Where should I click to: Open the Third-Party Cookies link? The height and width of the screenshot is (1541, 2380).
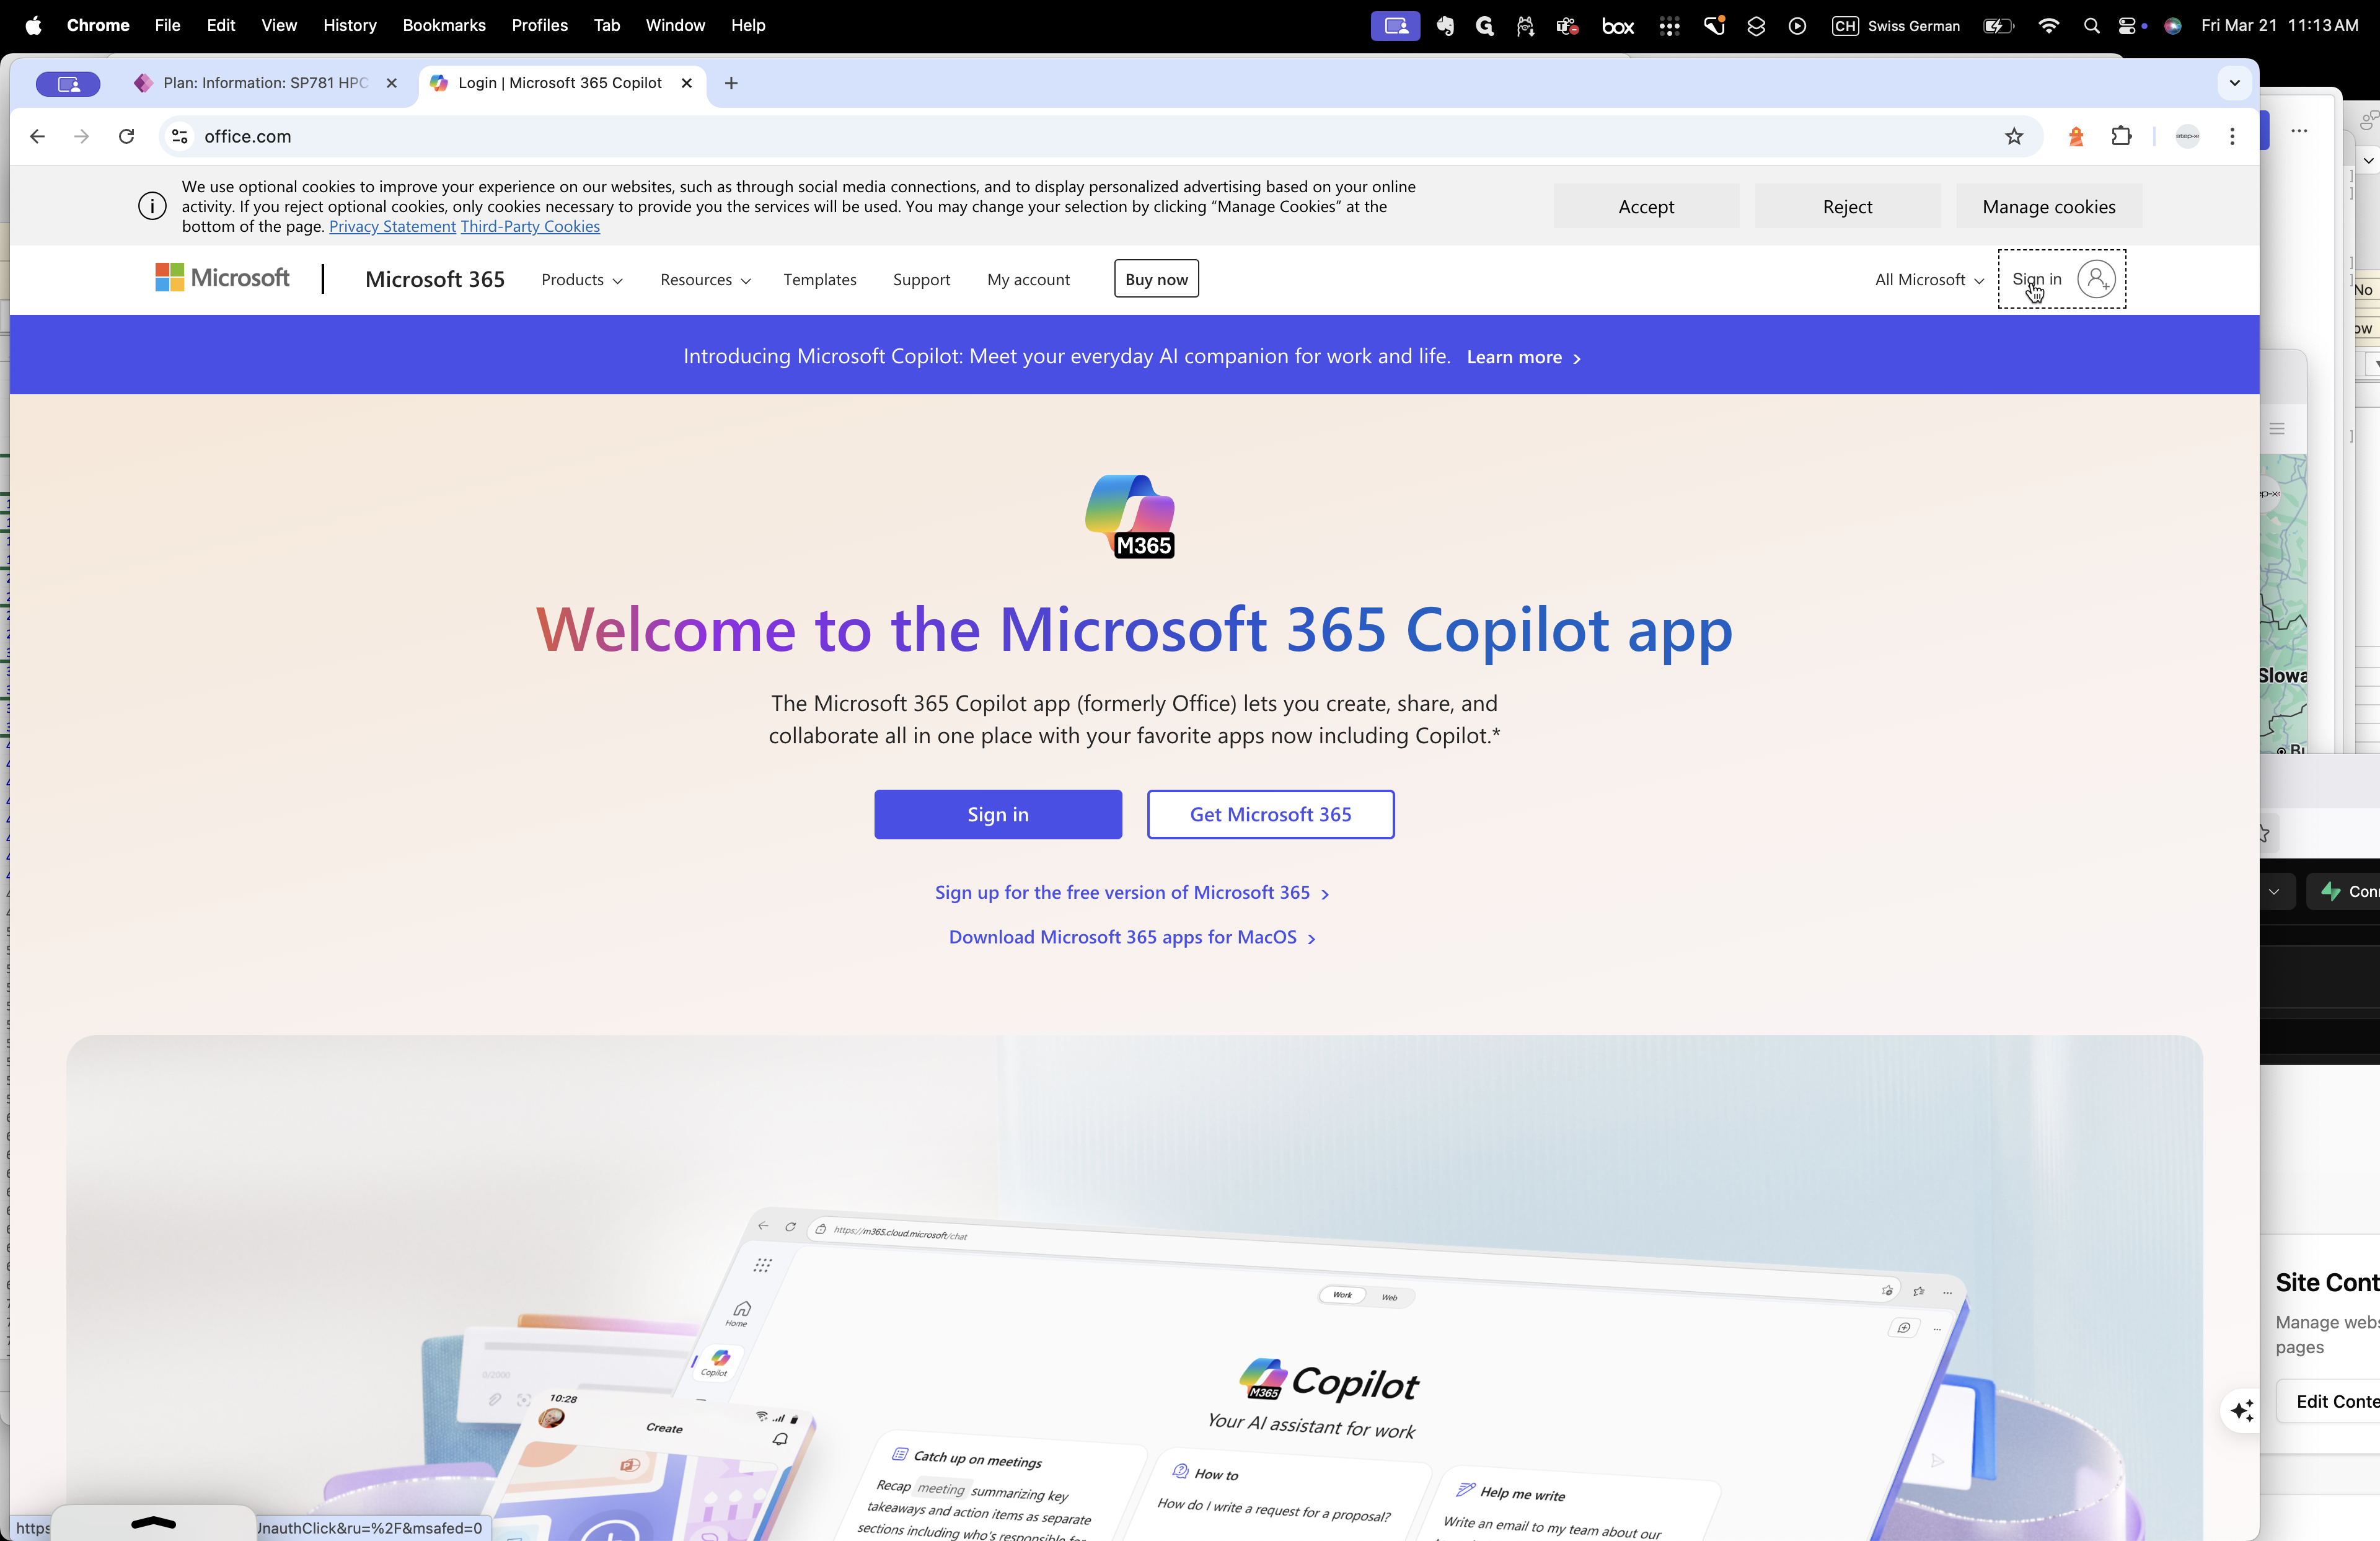point(530,226)
